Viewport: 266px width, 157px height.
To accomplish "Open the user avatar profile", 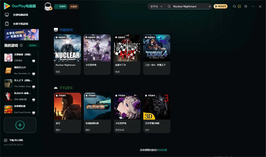I will coord(48,6).
